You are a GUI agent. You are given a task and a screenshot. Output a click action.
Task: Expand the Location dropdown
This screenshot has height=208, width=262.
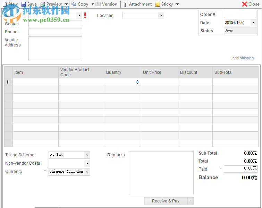click(x=161, y=15)
